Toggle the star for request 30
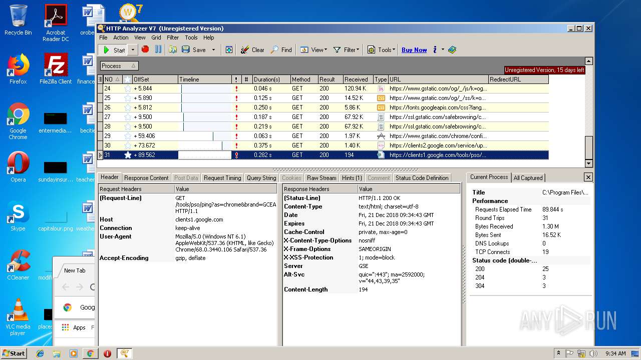The image size is (641, 360). pyautogui.click(x=128, y=145)
